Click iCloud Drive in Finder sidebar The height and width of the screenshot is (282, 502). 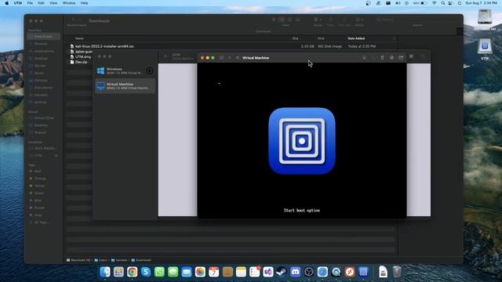(44, 118)
